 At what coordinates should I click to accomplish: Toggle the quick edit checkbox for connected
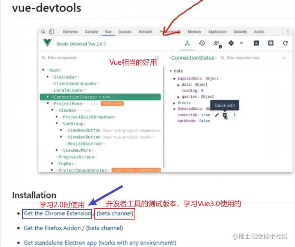coord(225,115)
